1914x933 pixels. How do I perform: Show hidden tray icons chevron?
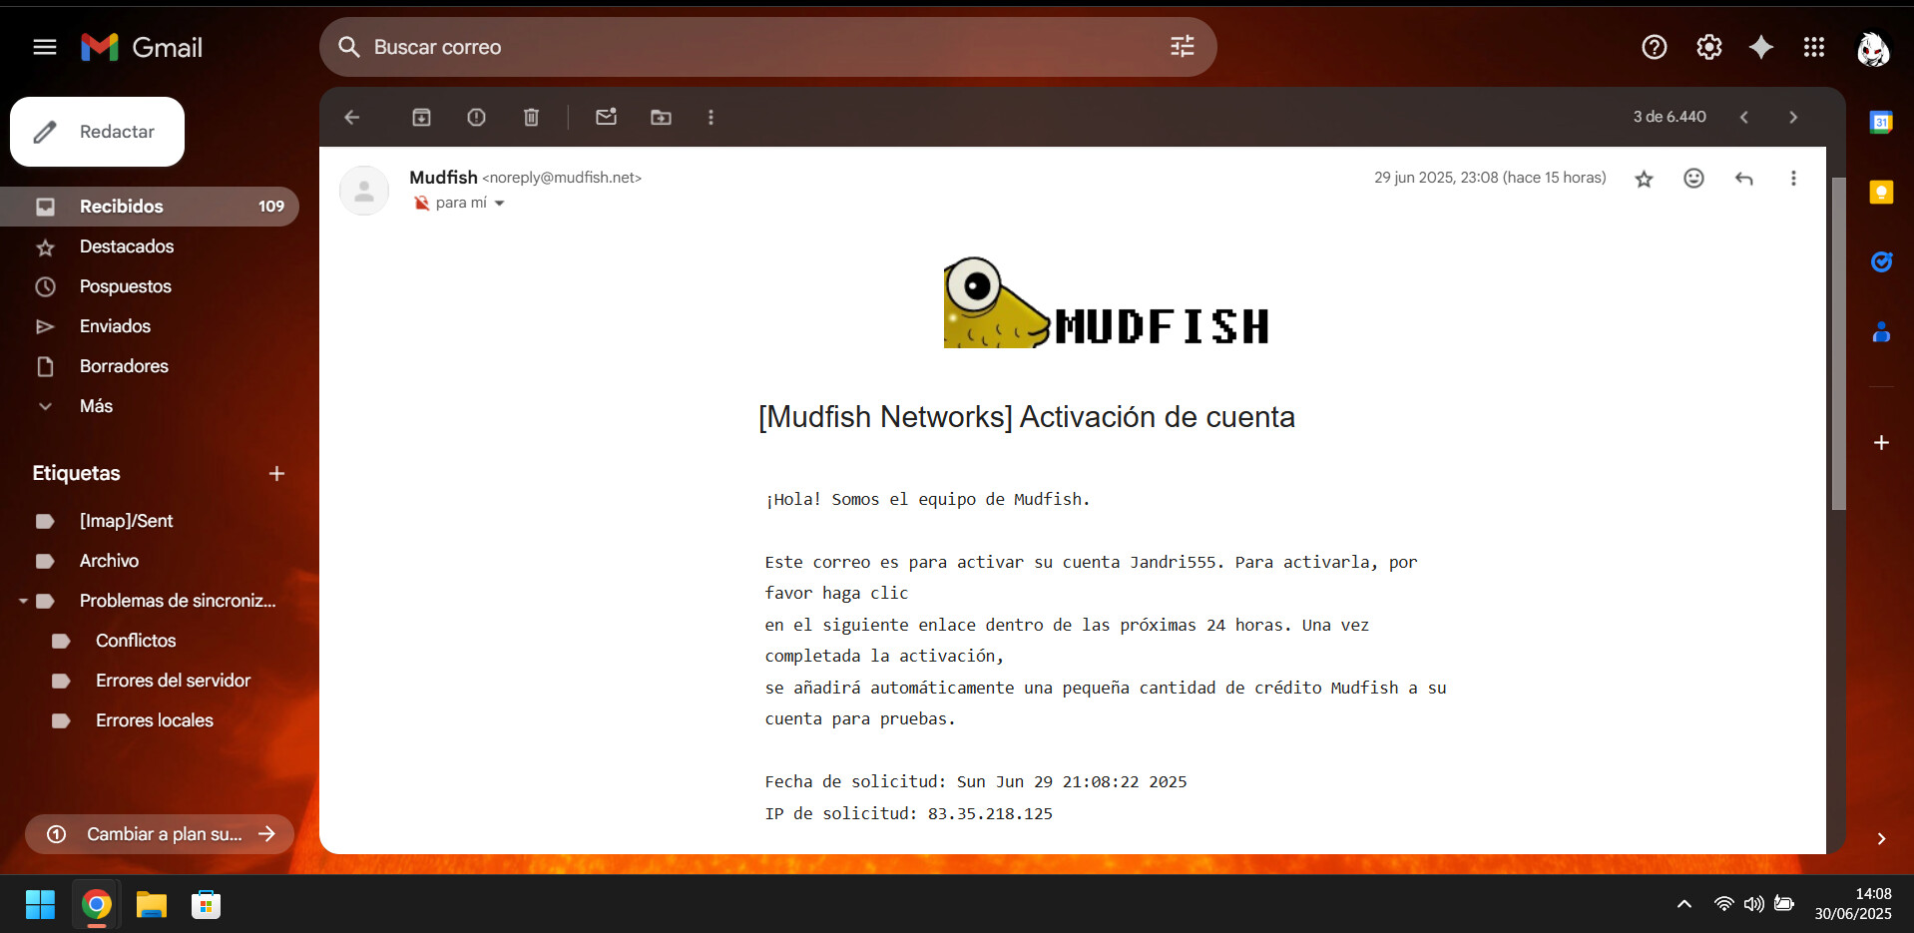click(x=1684, y=904)
